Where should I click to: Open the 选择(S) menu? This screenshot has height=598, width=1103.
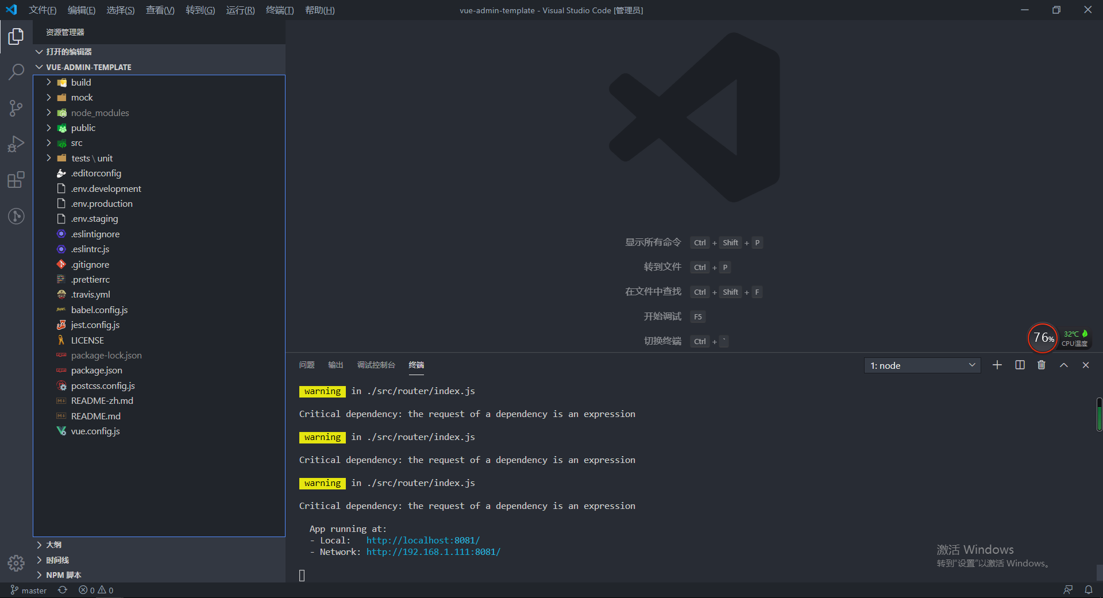point(121,10)
